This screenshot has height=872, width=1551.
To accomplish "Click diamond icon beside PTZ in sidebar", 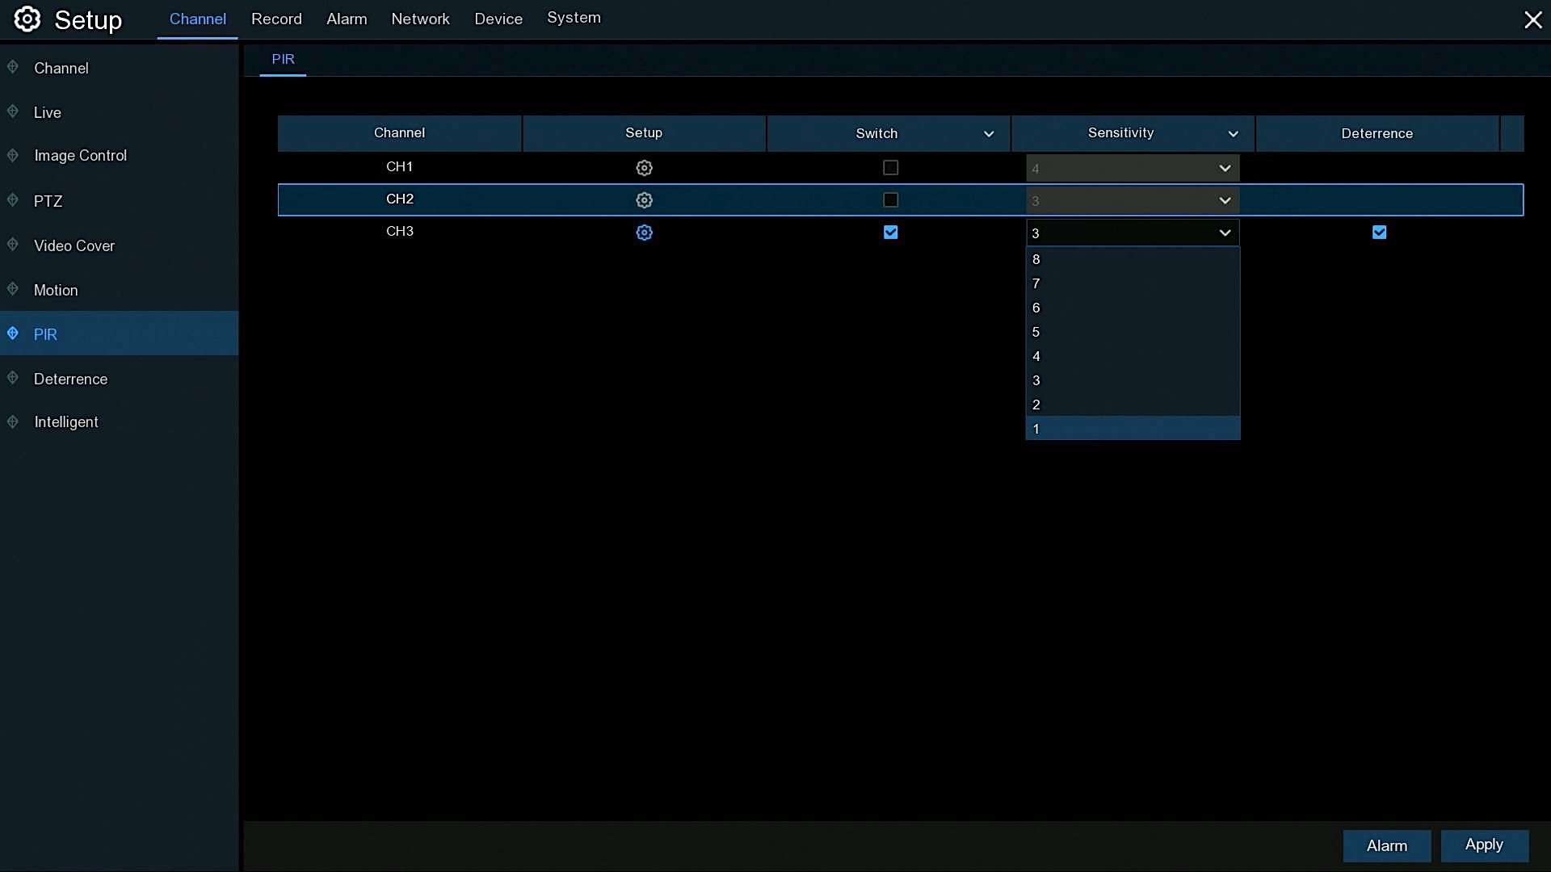I will [13, 200].
